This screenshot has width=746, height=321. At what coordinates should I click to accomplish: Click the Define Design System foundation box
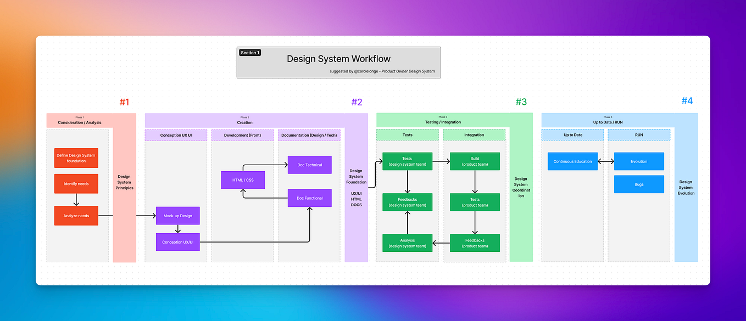point(76,157)
